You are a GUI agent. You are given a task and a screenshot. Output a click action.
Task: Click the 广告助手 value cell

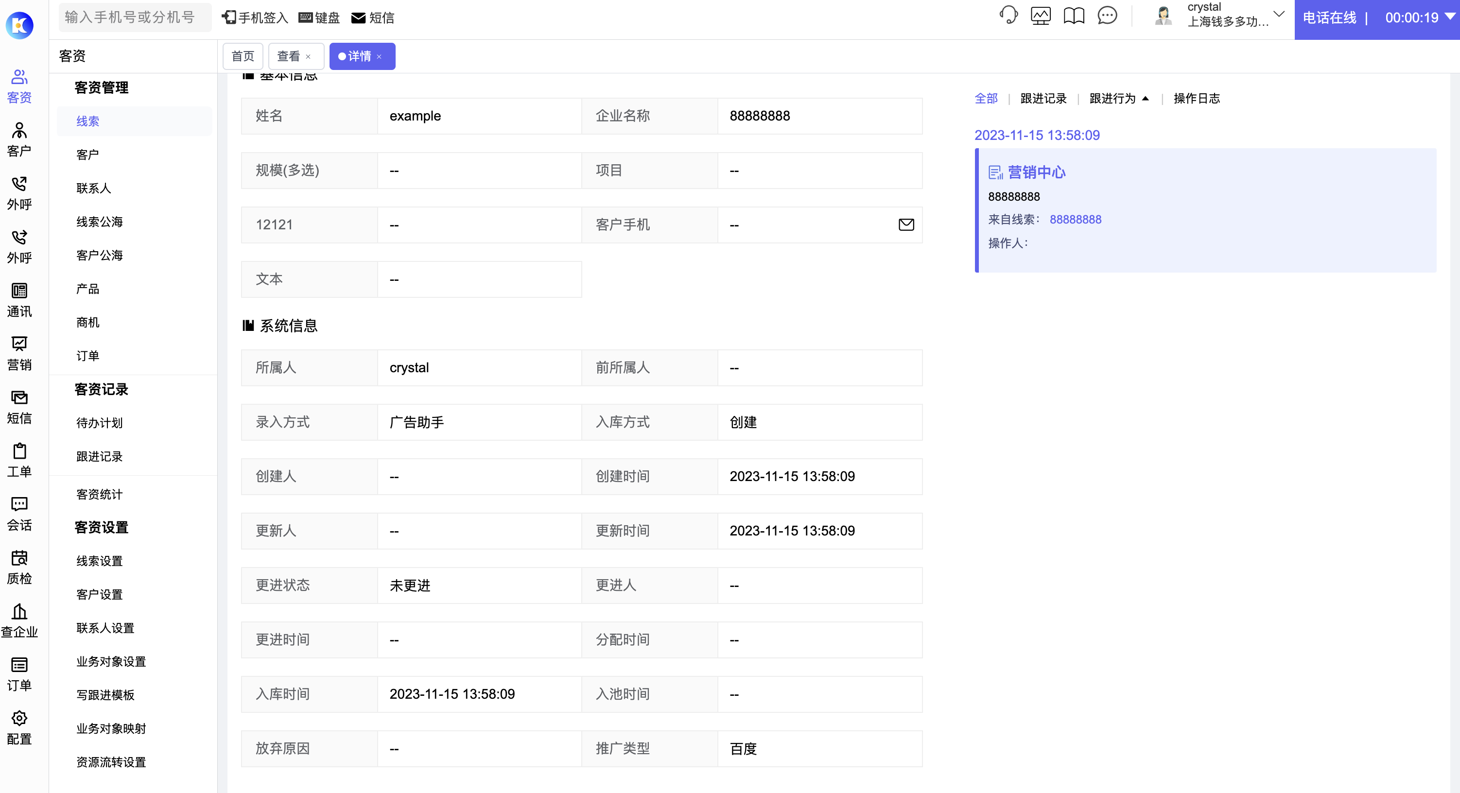tap(479, 422)
